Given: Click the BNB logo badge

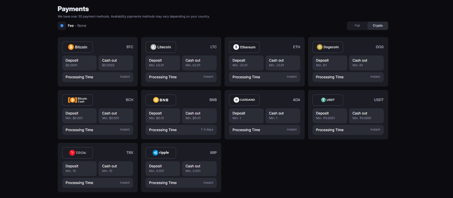Looking at the screenshot, I should click(x=161, y=100).
